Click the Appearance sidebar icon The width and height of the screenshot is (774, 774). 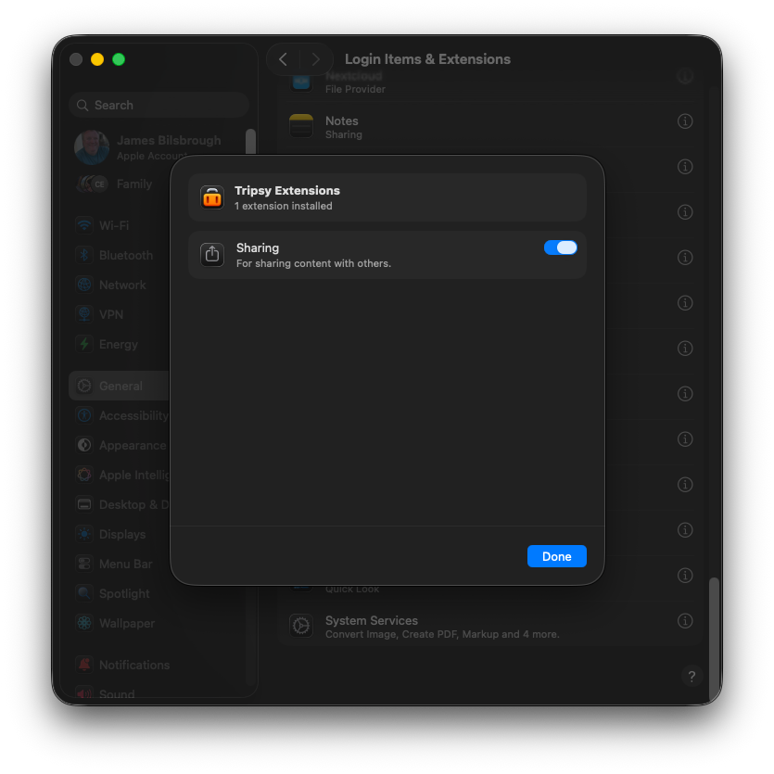point(84,445)
